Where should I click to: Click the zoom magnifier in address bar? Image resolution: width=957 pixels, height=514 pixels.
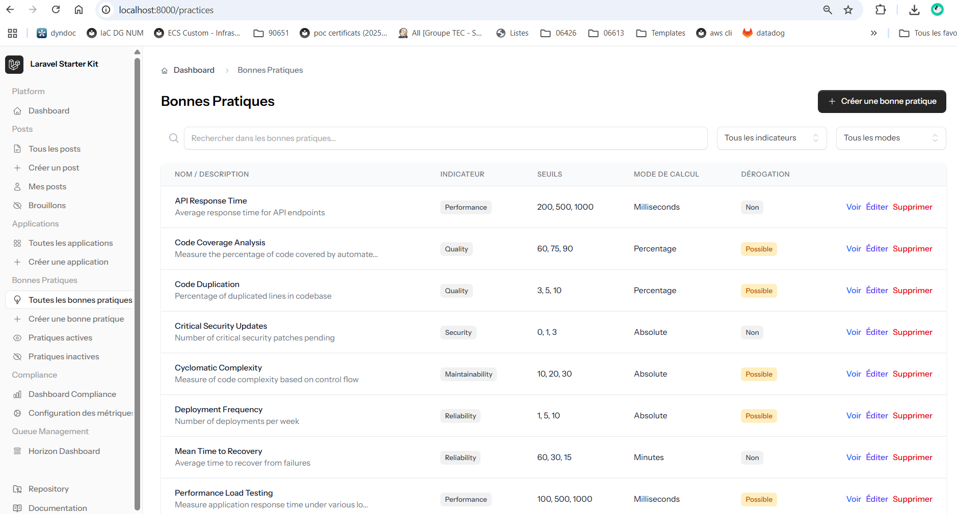pyautogui.click(x=828, y=10)
